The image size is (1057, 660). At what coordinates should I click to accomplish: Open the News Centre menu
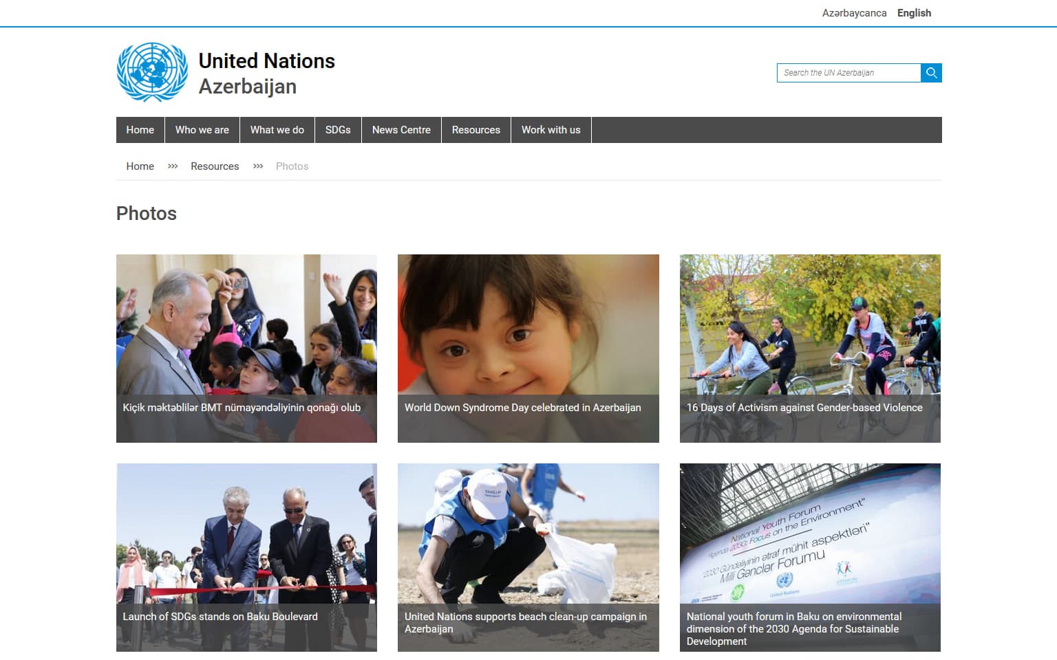401,130
